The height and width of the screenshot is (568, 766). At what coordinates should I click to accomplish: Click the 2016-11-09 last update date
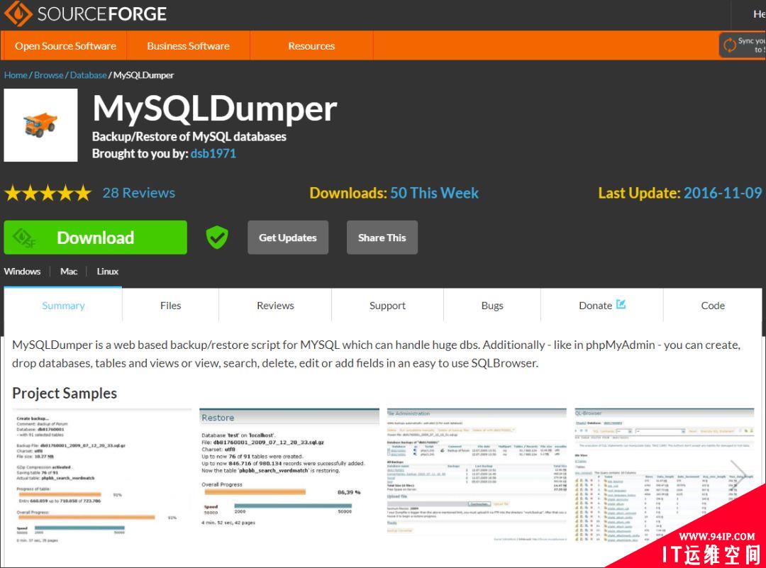pos(723,193)
